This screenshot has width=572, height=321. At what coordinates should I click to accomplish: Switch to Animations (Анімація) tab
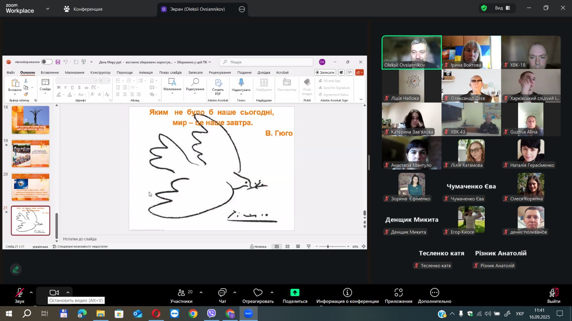point(146,72)
